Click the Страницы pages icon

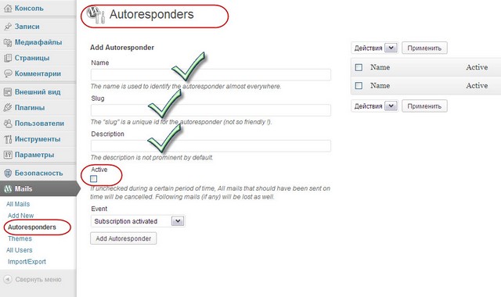click(x=8, y=58)
